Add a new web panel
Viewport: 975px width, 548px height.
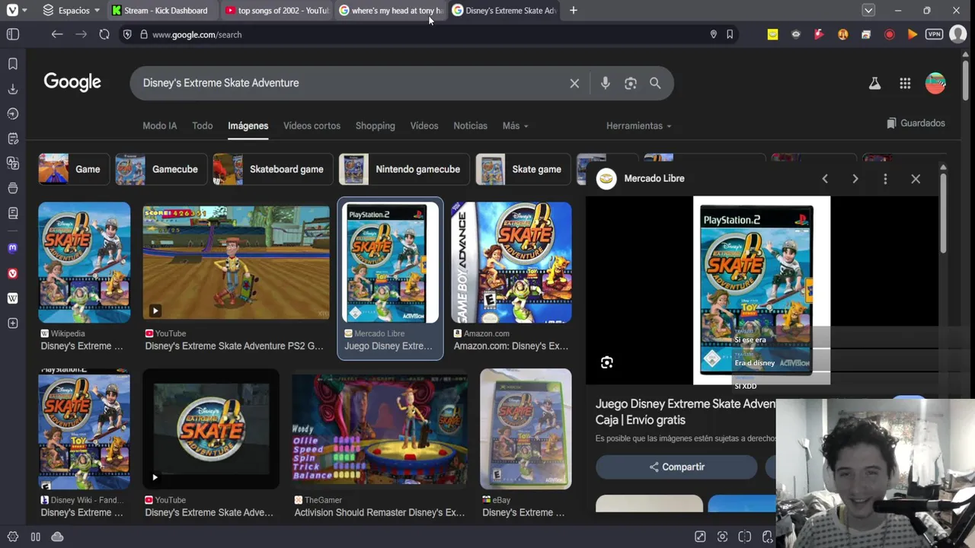pos(12,323)
